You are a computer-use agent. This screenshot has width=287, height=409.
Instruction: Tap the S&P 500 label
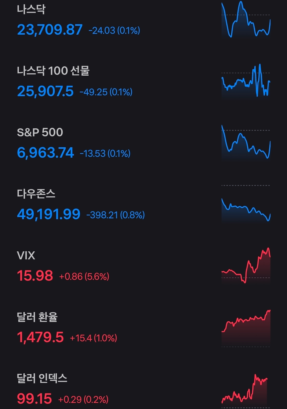pyautogui.click(x=40, y=132)
